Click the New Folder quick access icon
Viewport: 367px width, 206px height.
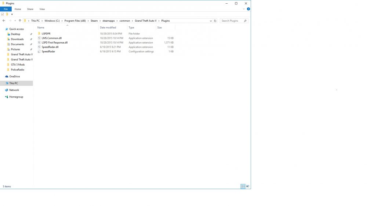click(x=7, y=14)
